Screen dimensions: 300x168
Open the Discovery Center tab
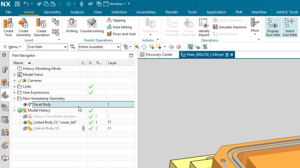(x=156, y=55)
